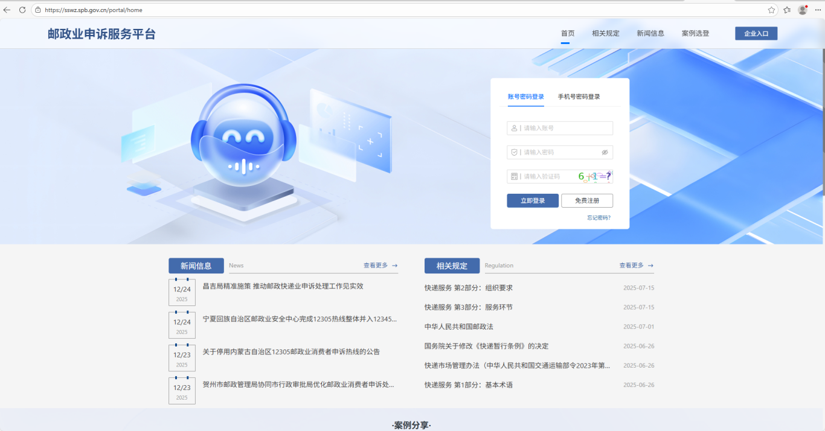The height and width of the screenshot is (431, 825).
Task: Add this page to favorites via the star icon
Action: coord(771,10)
